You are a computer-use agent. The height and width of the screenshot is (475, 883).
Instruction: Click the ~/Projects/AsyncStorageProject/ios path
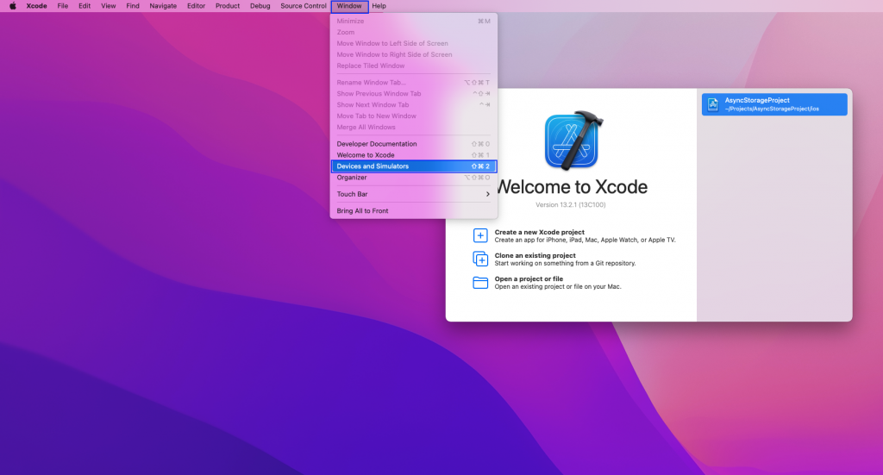coord(772,109)
